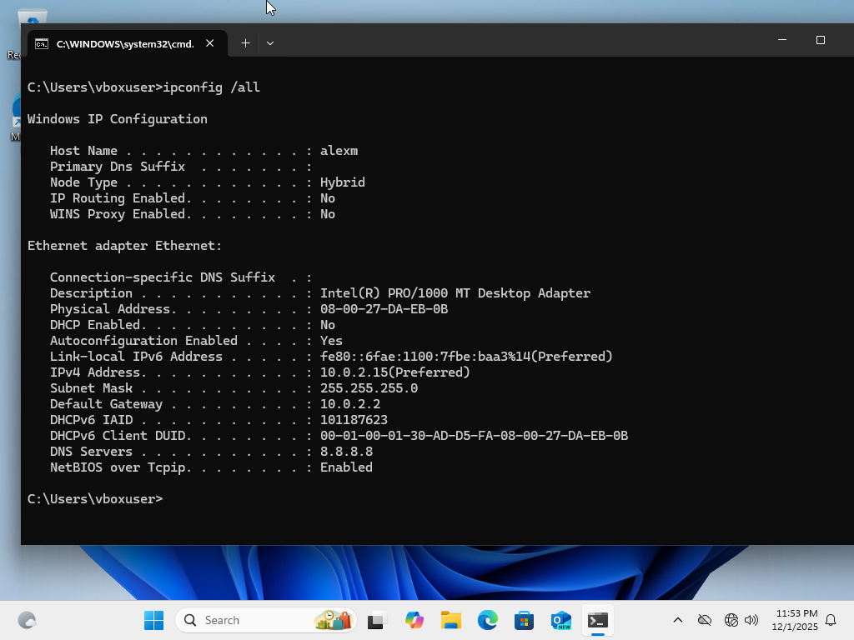Open Task View from the taskbar
Viewport: 854px width, 640px height.
click(x=377, y=620)
